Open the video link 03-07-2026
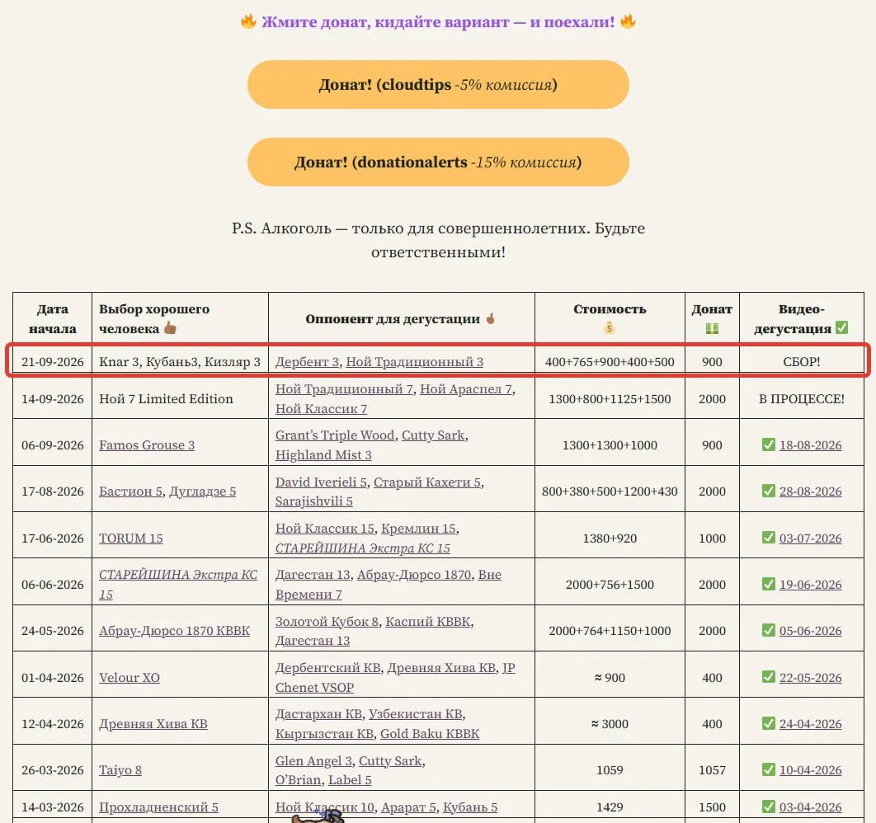The width and height of the screenshot is (876, 823). pyautogui.click(x=810, y=538)
